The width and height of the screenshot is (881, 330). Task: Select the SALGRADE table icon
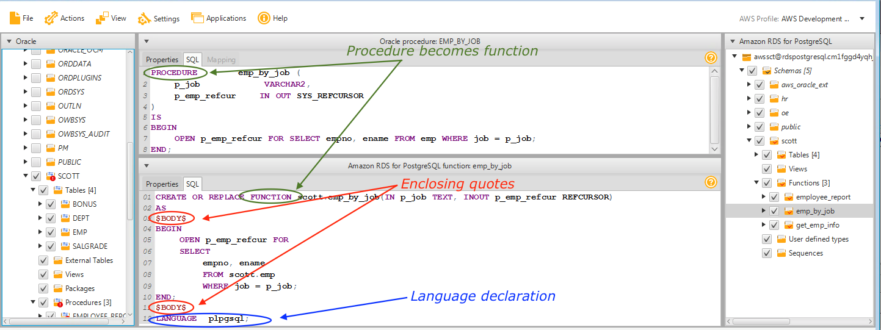66,246
